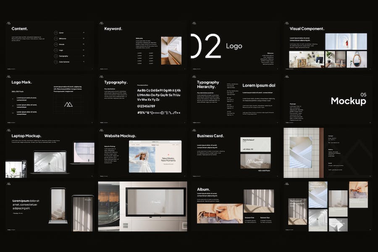Click the logo icon on the Website Mockup slide
378x252 pixels.
(102, 130)
